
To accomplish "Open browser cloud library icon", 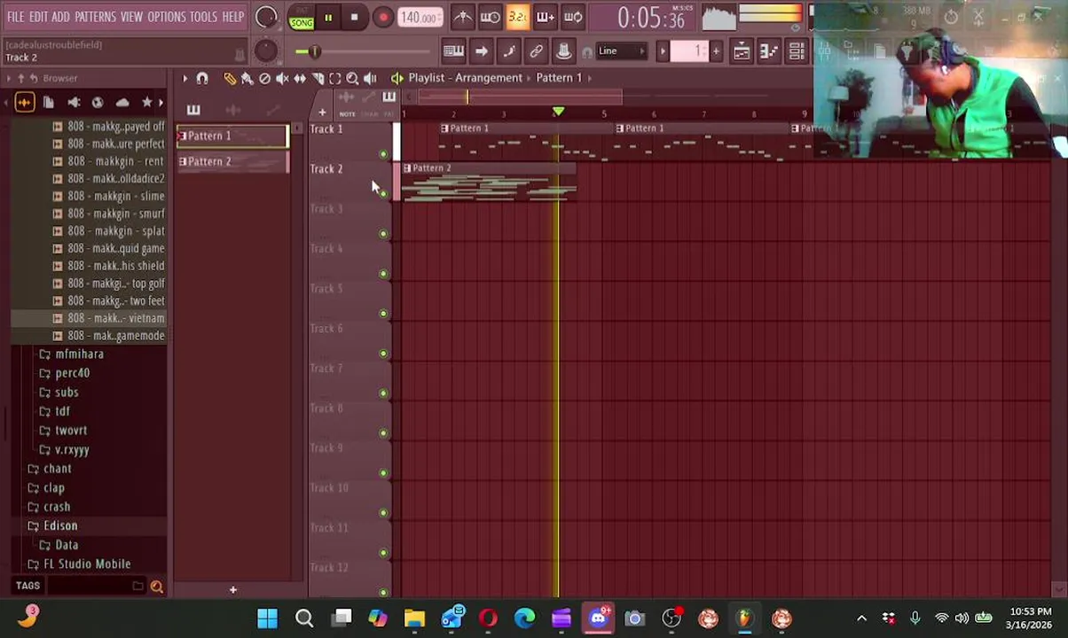I will (122, 103).
